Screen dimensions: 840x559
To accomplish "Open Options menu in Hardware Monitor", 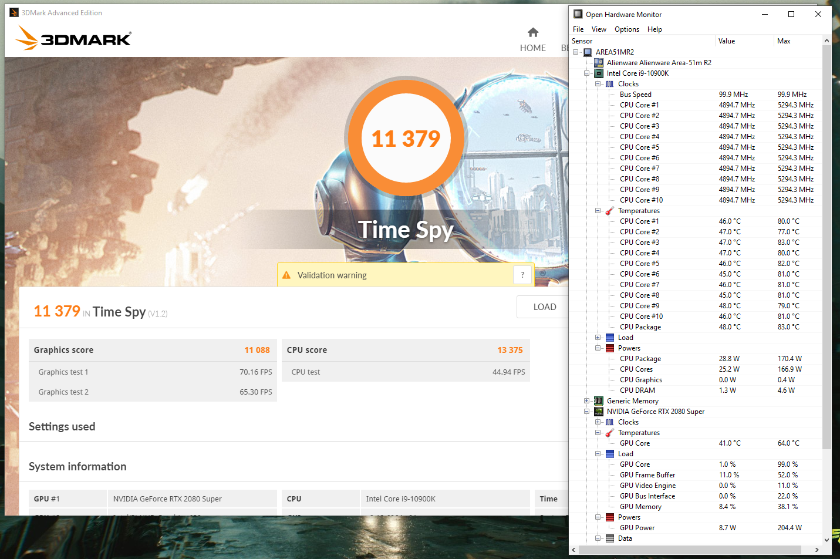I will pos(627,29).
